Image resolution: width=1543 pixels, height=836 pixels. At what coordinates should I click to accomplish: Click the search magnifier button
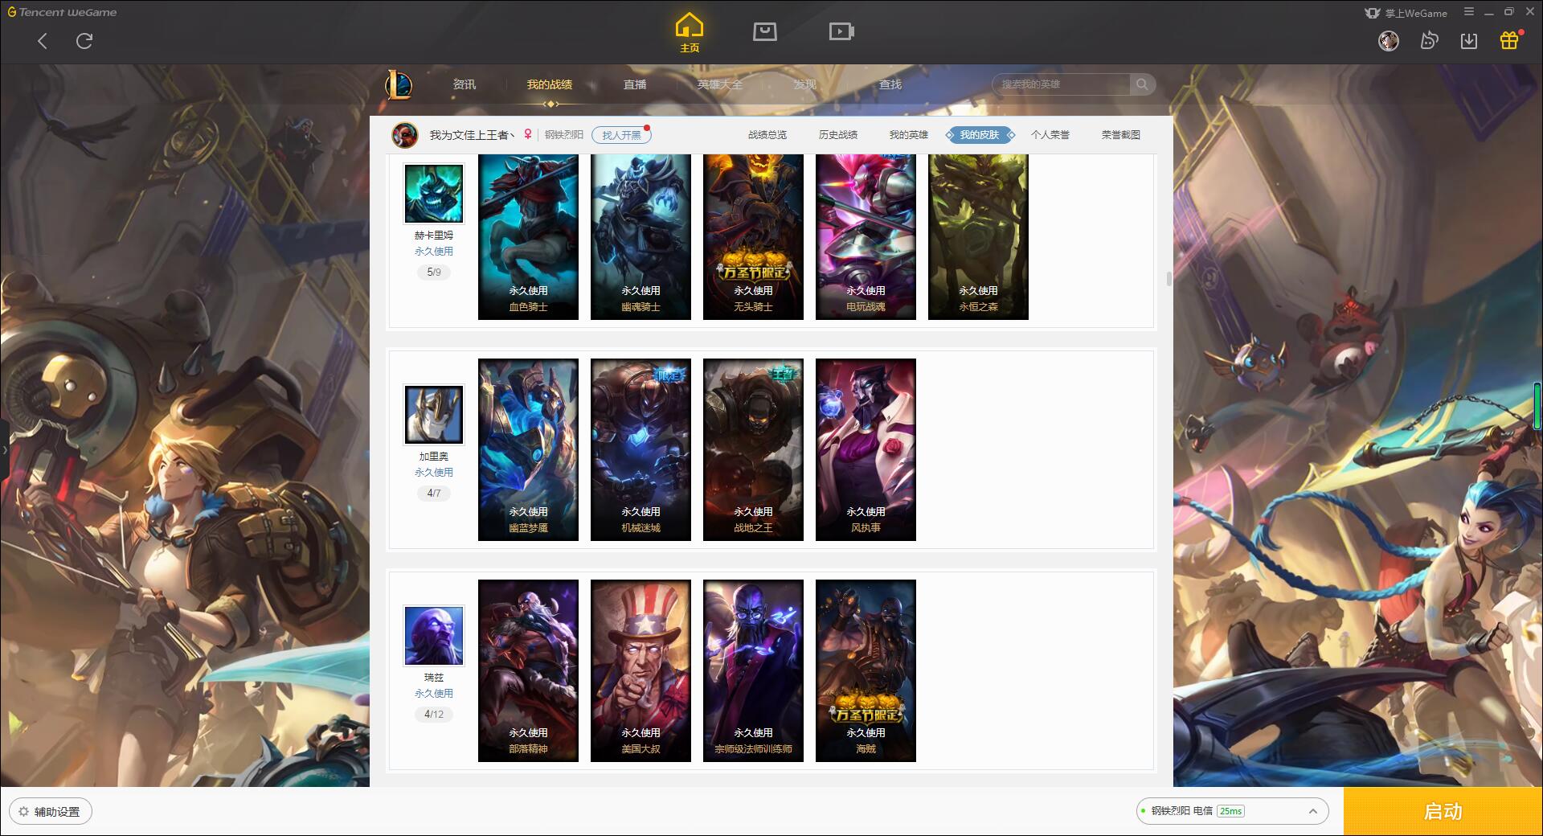coord(1142,84)
